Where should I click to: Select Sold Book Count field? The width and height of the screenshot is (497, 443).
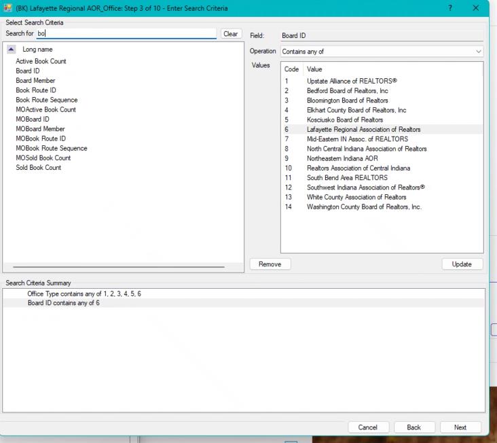[x=38, y=168]
